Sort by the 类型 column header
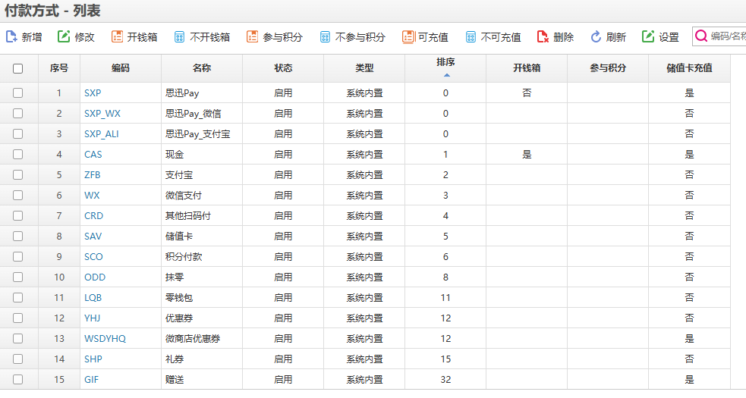 point(364,68)
